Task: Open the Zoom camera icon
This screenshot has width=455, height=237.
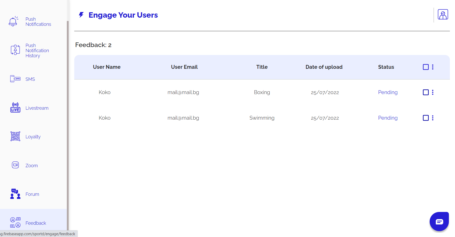Action: coord(15,165)
